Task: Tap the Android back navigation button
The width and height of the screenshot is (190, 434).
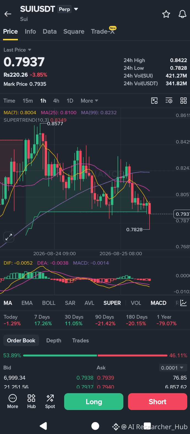Action: point(44,426)
